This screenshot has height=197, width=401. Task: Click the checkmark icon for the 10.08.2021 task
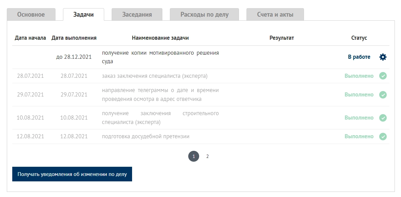(383, 118)
